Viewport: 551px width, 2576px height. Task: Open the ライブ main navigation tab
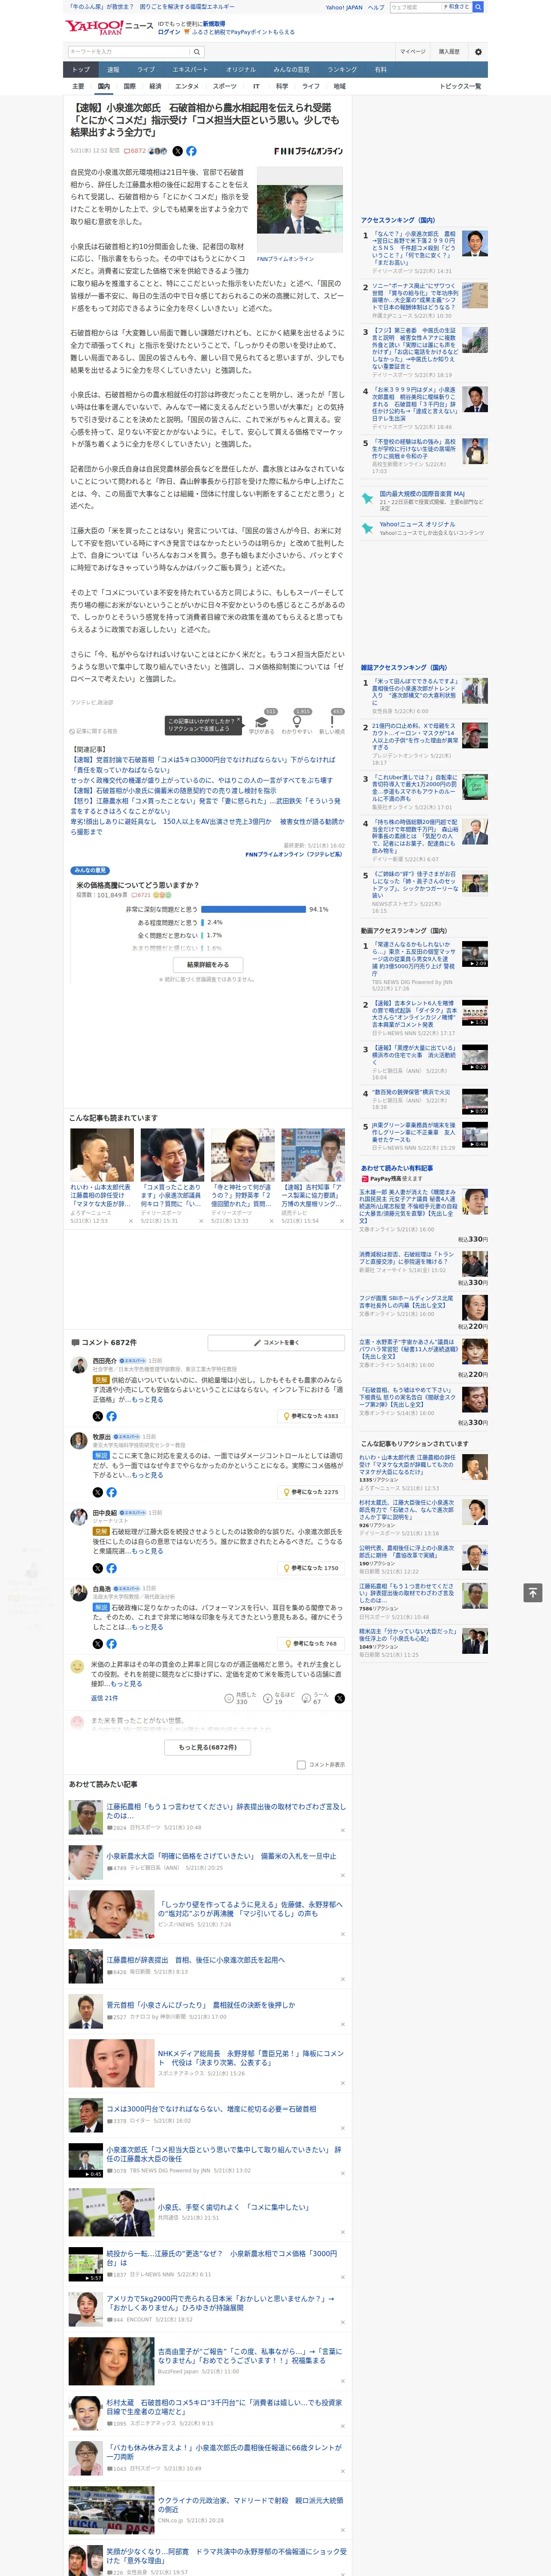coord(146,70)
